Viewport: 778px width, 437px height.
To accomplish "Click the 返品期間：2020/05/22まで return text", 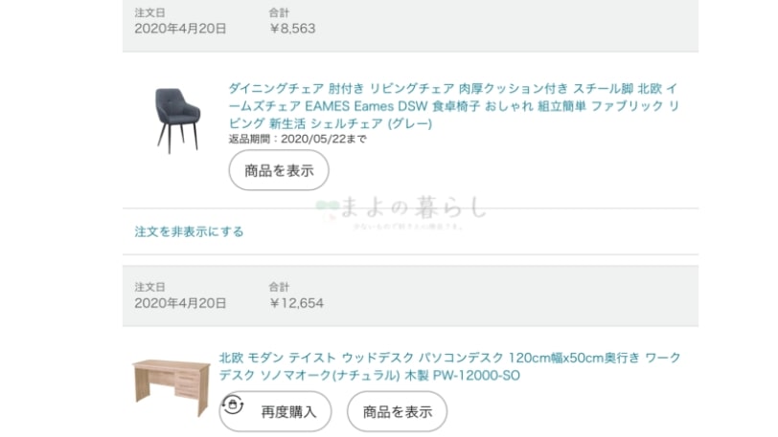I will pos(298,140).
